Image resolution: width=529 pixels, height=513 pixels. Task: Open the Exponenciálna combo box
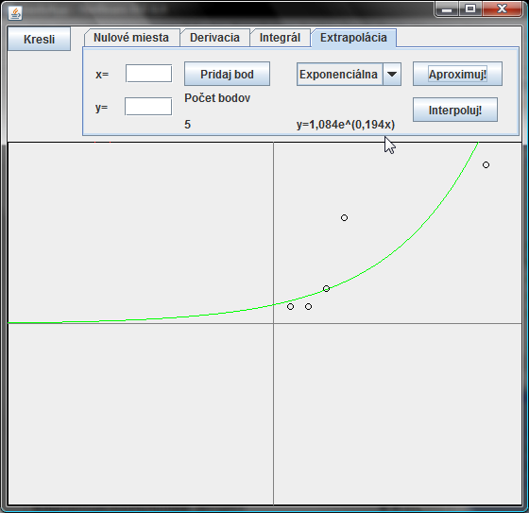tap(349, 75)
